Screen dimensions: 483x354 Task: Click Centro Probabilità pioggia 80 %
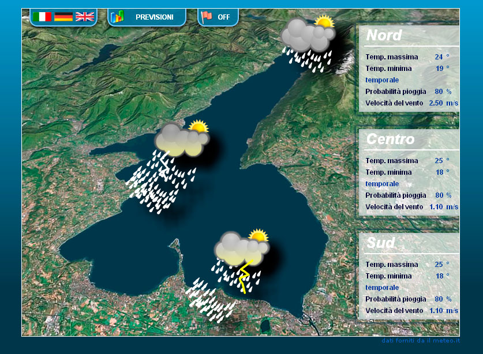click(x=408, y=195)
